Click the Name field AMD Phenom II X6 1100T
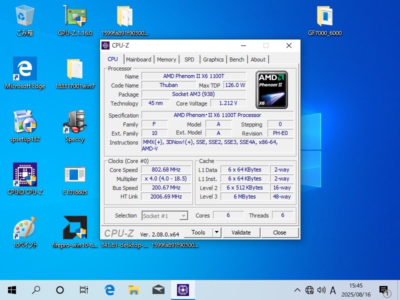This screenshot has width=400, height=300. pos(194,76)
